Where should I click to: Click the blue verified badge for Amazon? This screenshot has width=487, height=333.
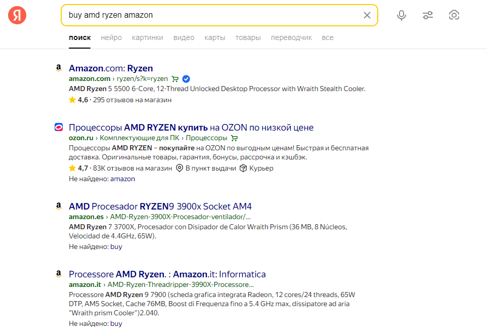coord(186,79)
